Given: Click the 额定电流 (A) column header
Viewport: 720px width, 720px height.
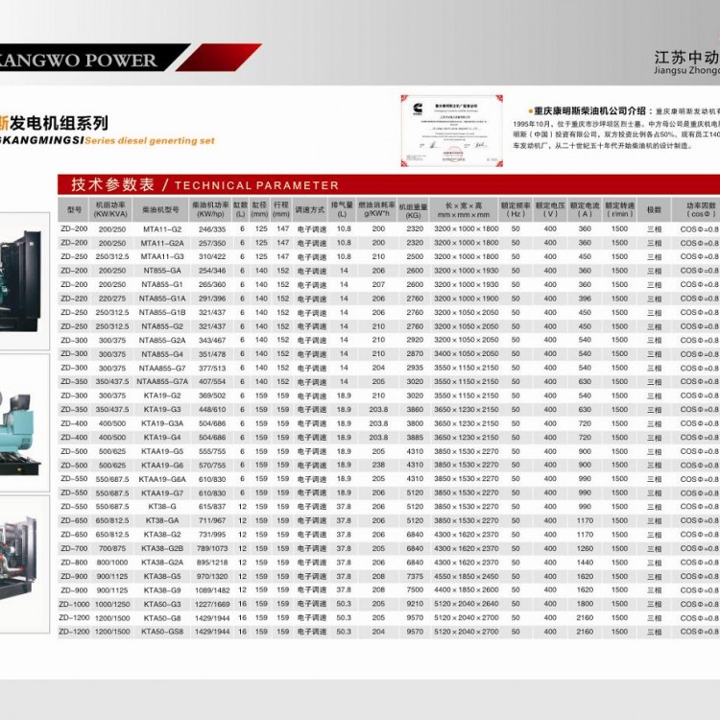Looking at the screenshot, I should (x=585, y=209).
